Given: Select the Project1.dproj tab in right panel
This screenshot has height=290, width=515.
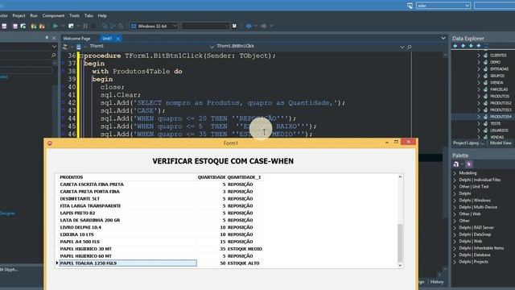Looking at the screenshot, I should point(468,143).
